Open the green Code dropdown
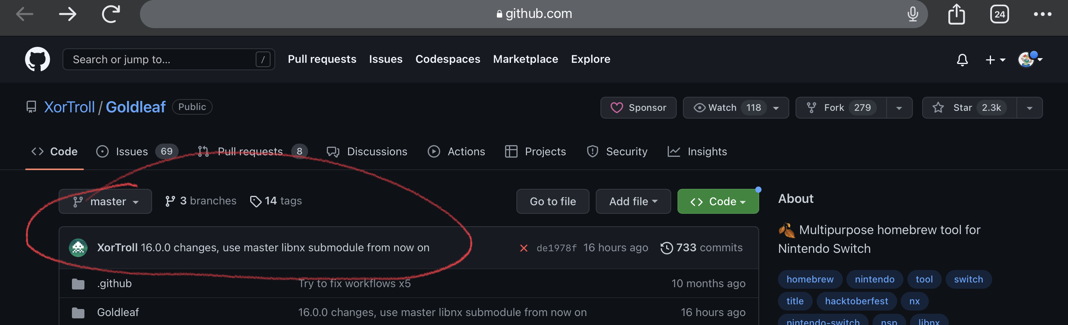The height and width of the screenshot is (325, 1068). point(718,201)
